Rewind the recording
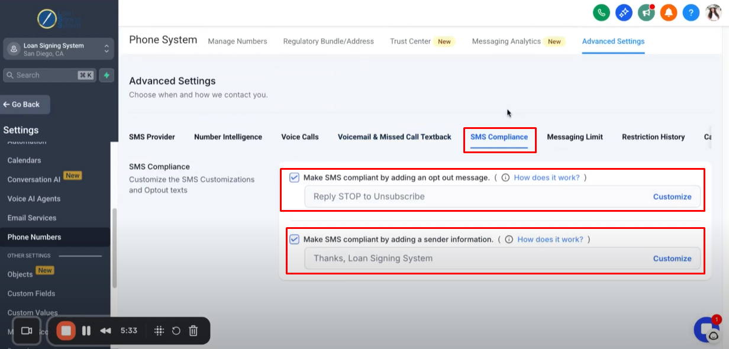Screen dimensions: 729x349 [105, 331]
